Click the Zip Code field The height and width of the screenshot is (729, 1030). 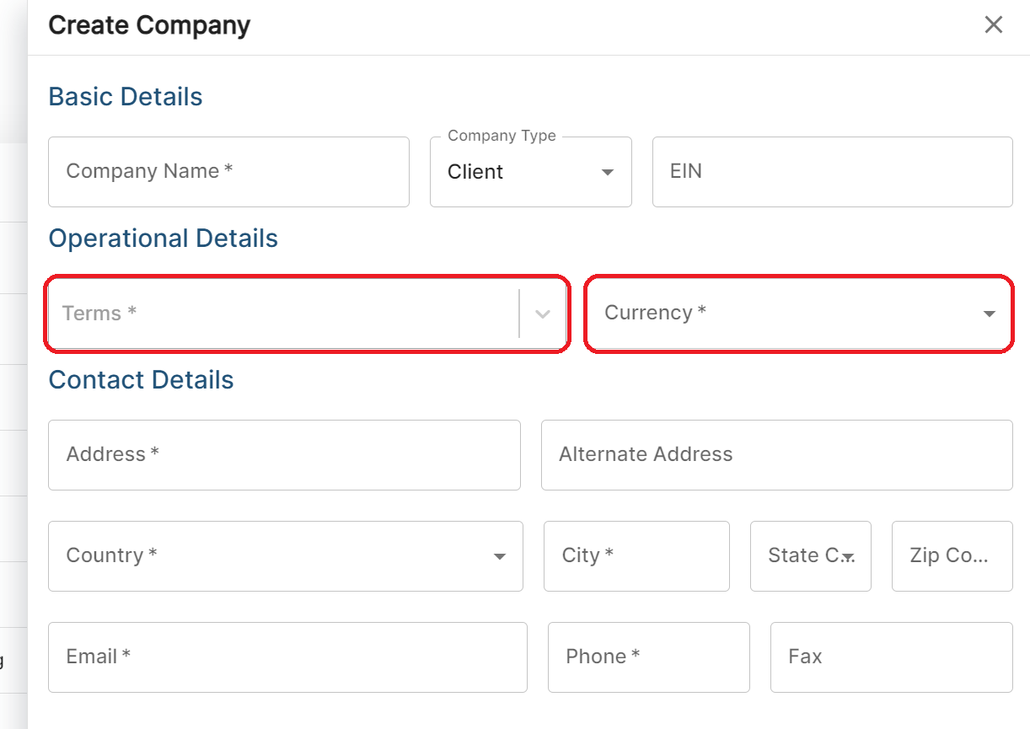click(952, 555)
